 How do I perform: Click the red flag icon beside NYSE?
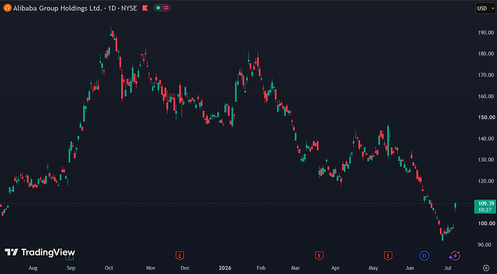[x=145, y=8]
